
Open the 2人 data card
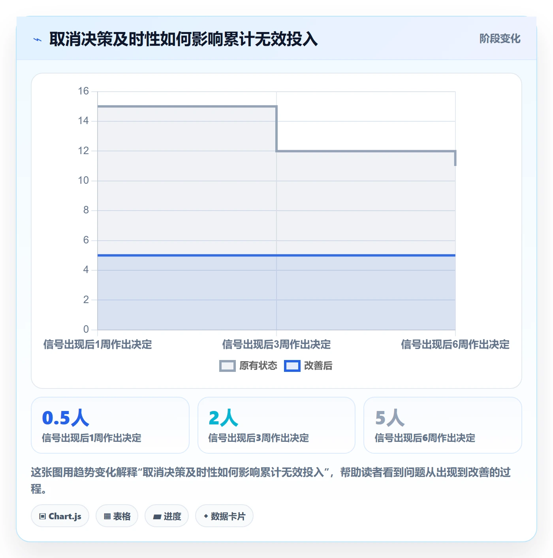click(x=276, y=425)
